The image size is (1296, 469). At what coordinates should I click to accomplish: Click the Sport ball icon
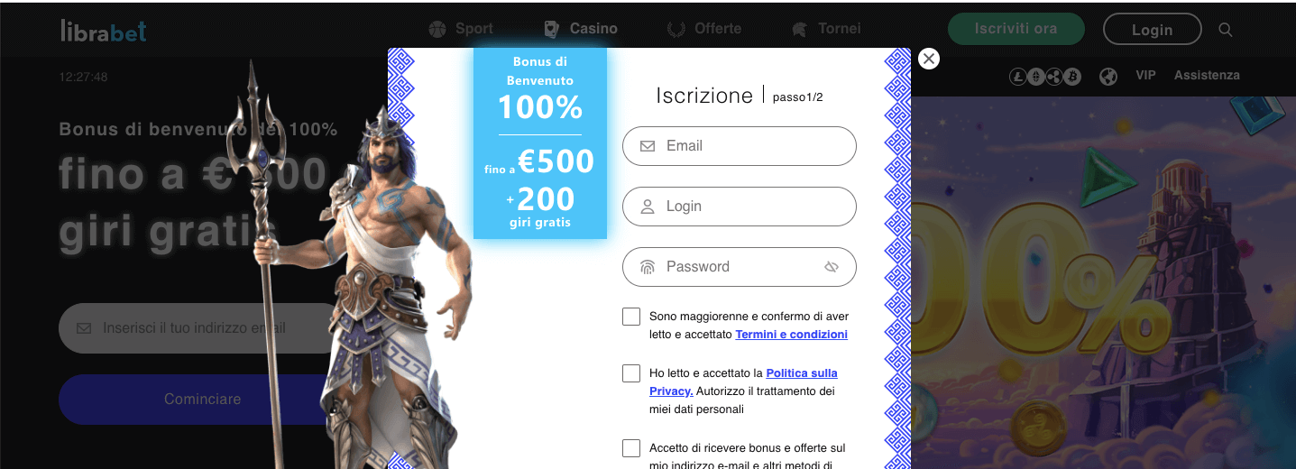pyautogui.click(x=438, y=29)
